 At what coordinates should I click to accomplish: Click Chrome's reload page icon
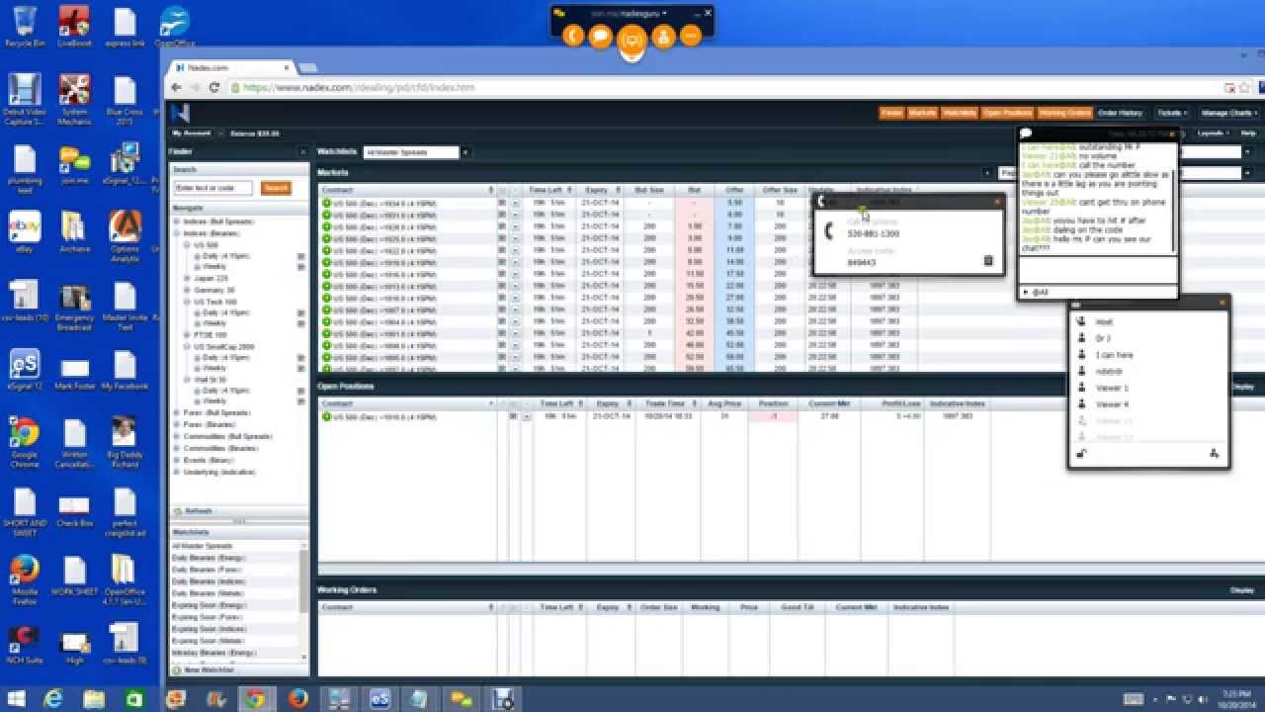[216, 87]
